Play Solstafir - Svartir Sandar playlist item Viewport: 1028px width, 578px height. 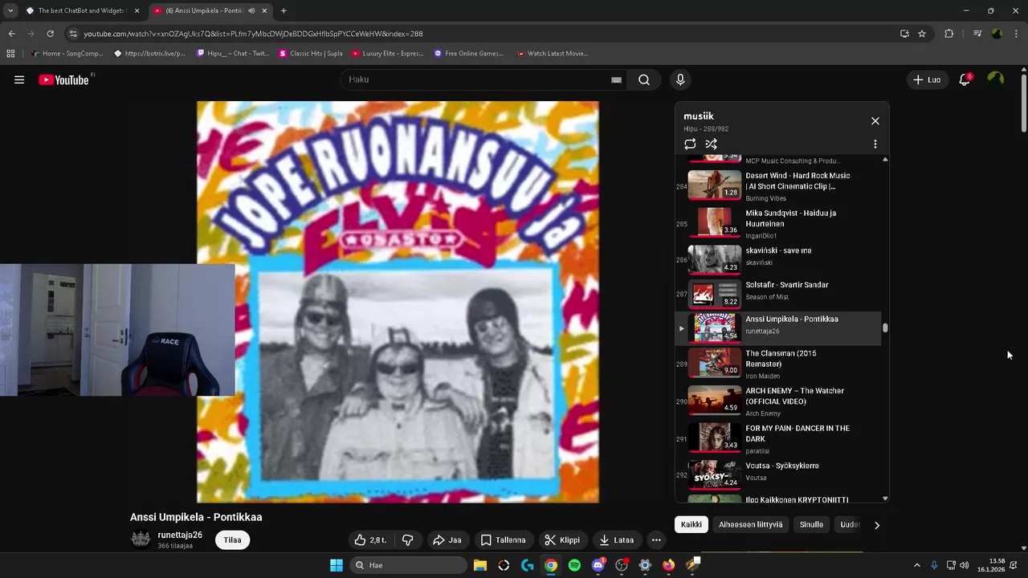778,294
